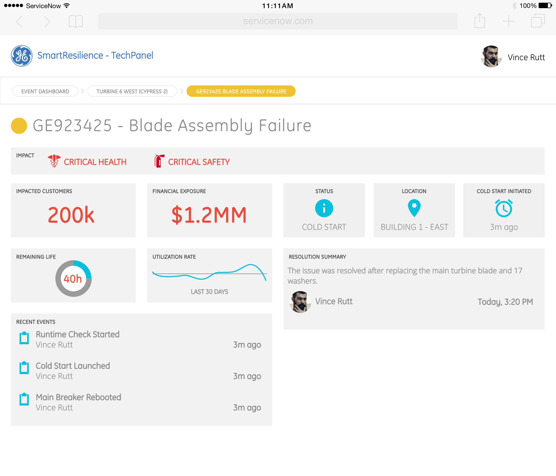Click the Safari forward arrow
The height and width of the screenshot is (476, 556).
(x=47, y=21)
